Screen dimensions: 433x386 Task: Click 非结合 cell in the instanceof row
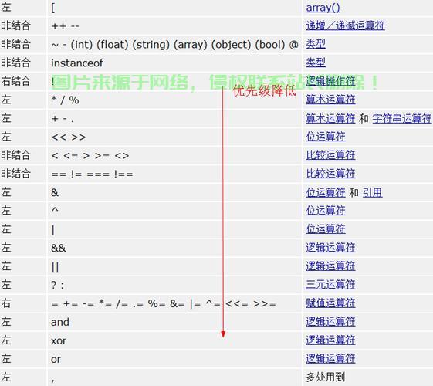[x=23, y=63]
